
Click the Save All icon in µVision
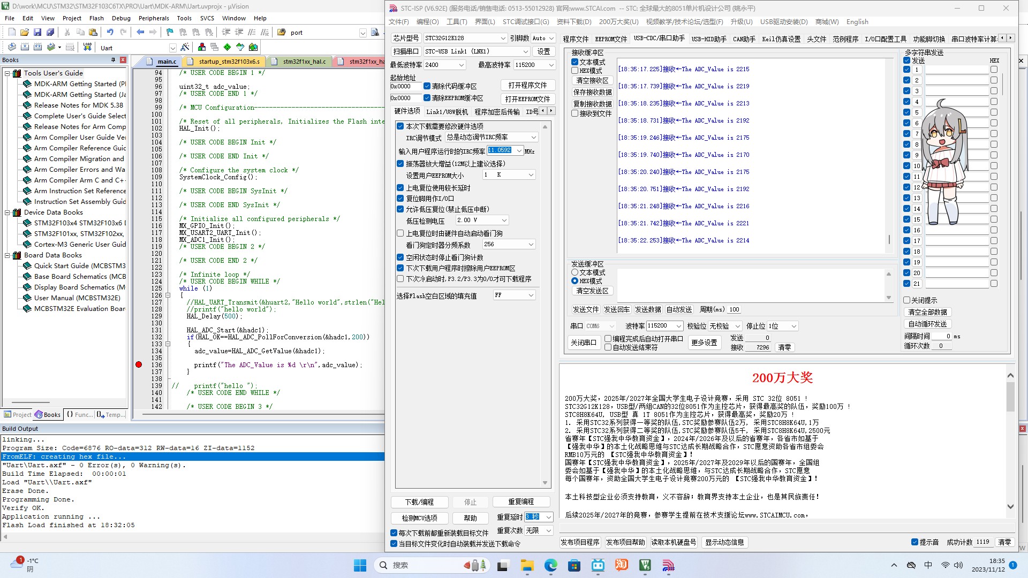[x=50, y=32]
